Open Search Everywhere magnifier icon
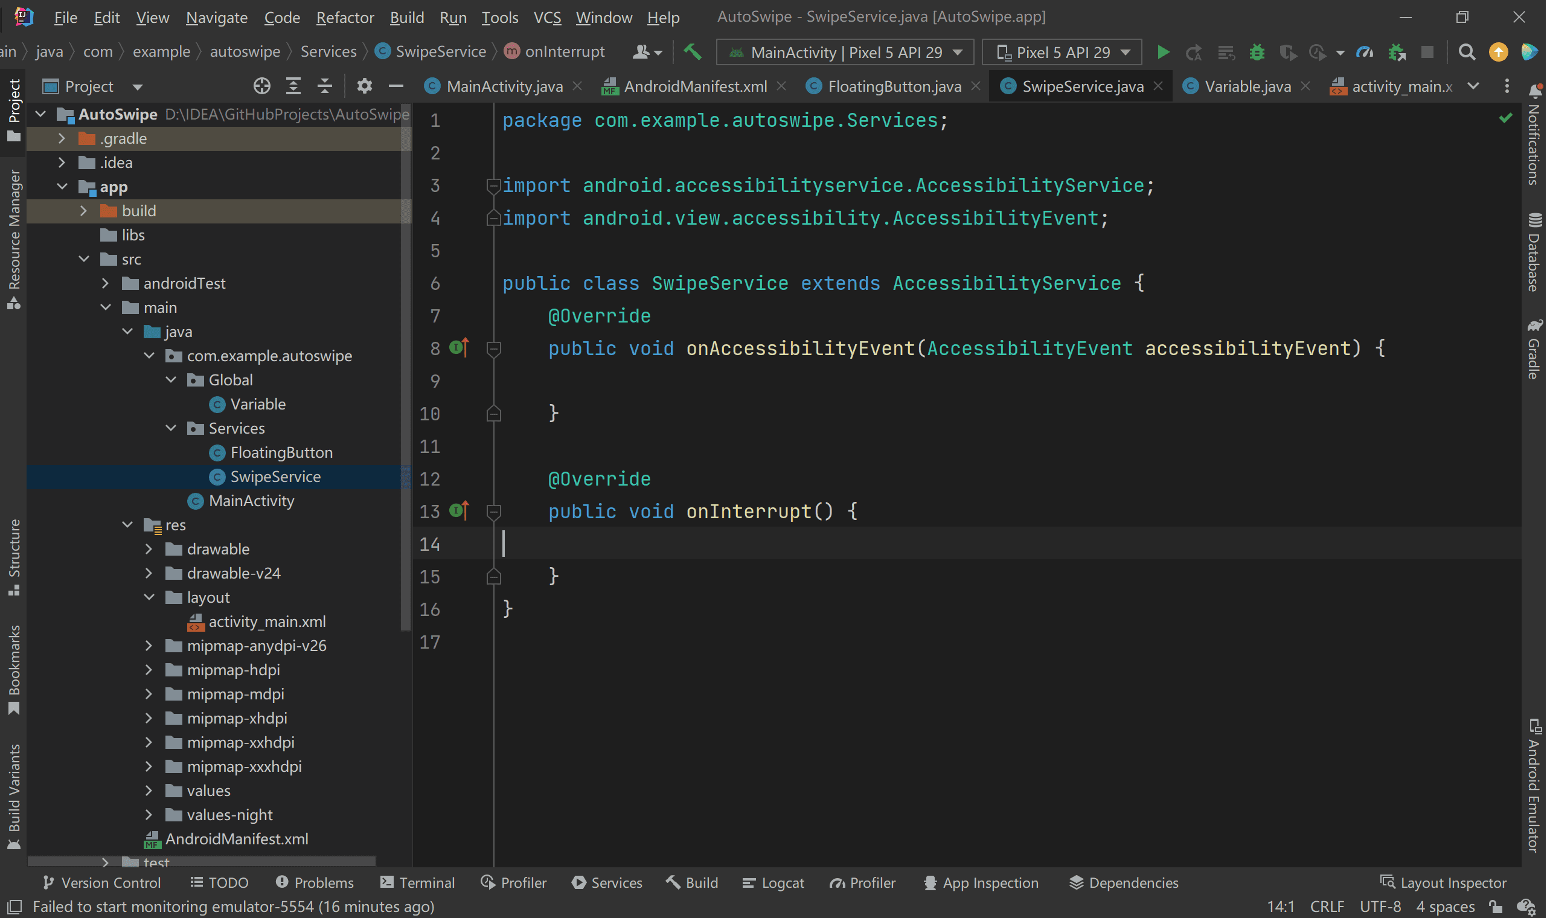Screen dimensions: 1547x918 [1467, 53]
